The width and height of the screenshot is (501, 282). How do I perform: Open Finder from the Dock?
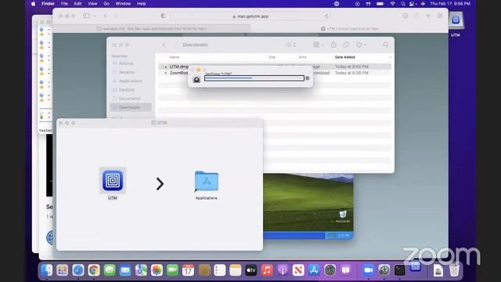coord(47,270)
